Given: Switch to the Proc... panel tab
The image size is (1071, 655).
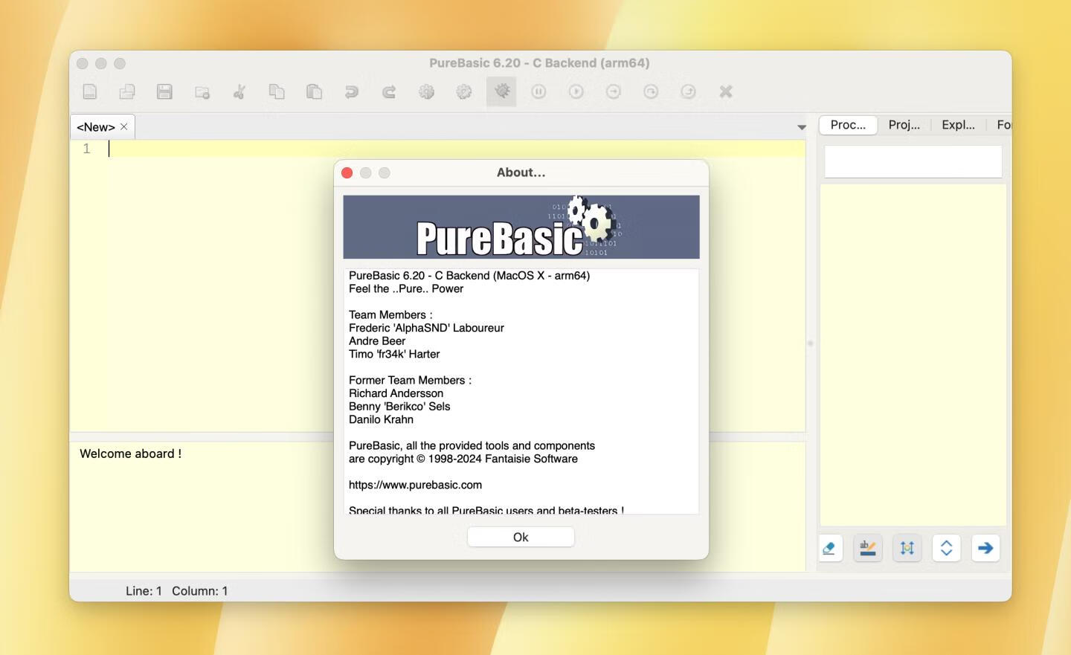Looking at the screenshot, I should pos(848,125).
